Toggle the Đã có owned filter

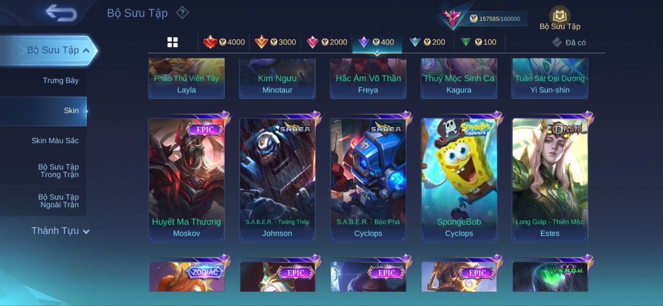569,42
